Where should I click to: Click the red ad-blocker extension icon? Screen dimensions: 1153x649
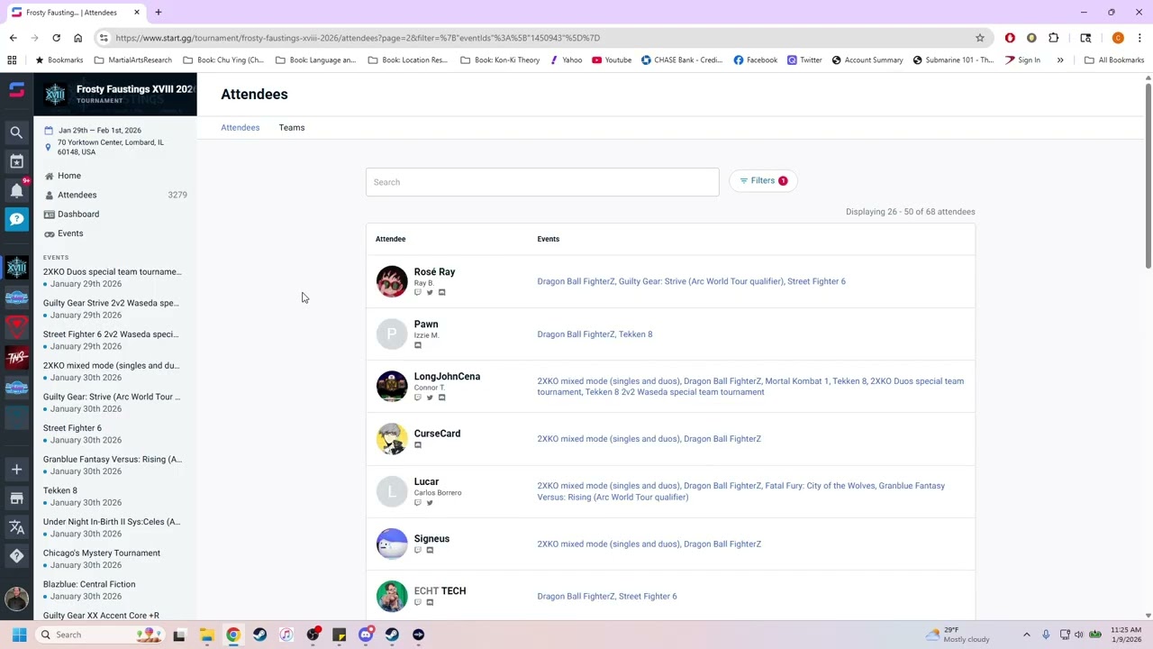click(1010, 38)
